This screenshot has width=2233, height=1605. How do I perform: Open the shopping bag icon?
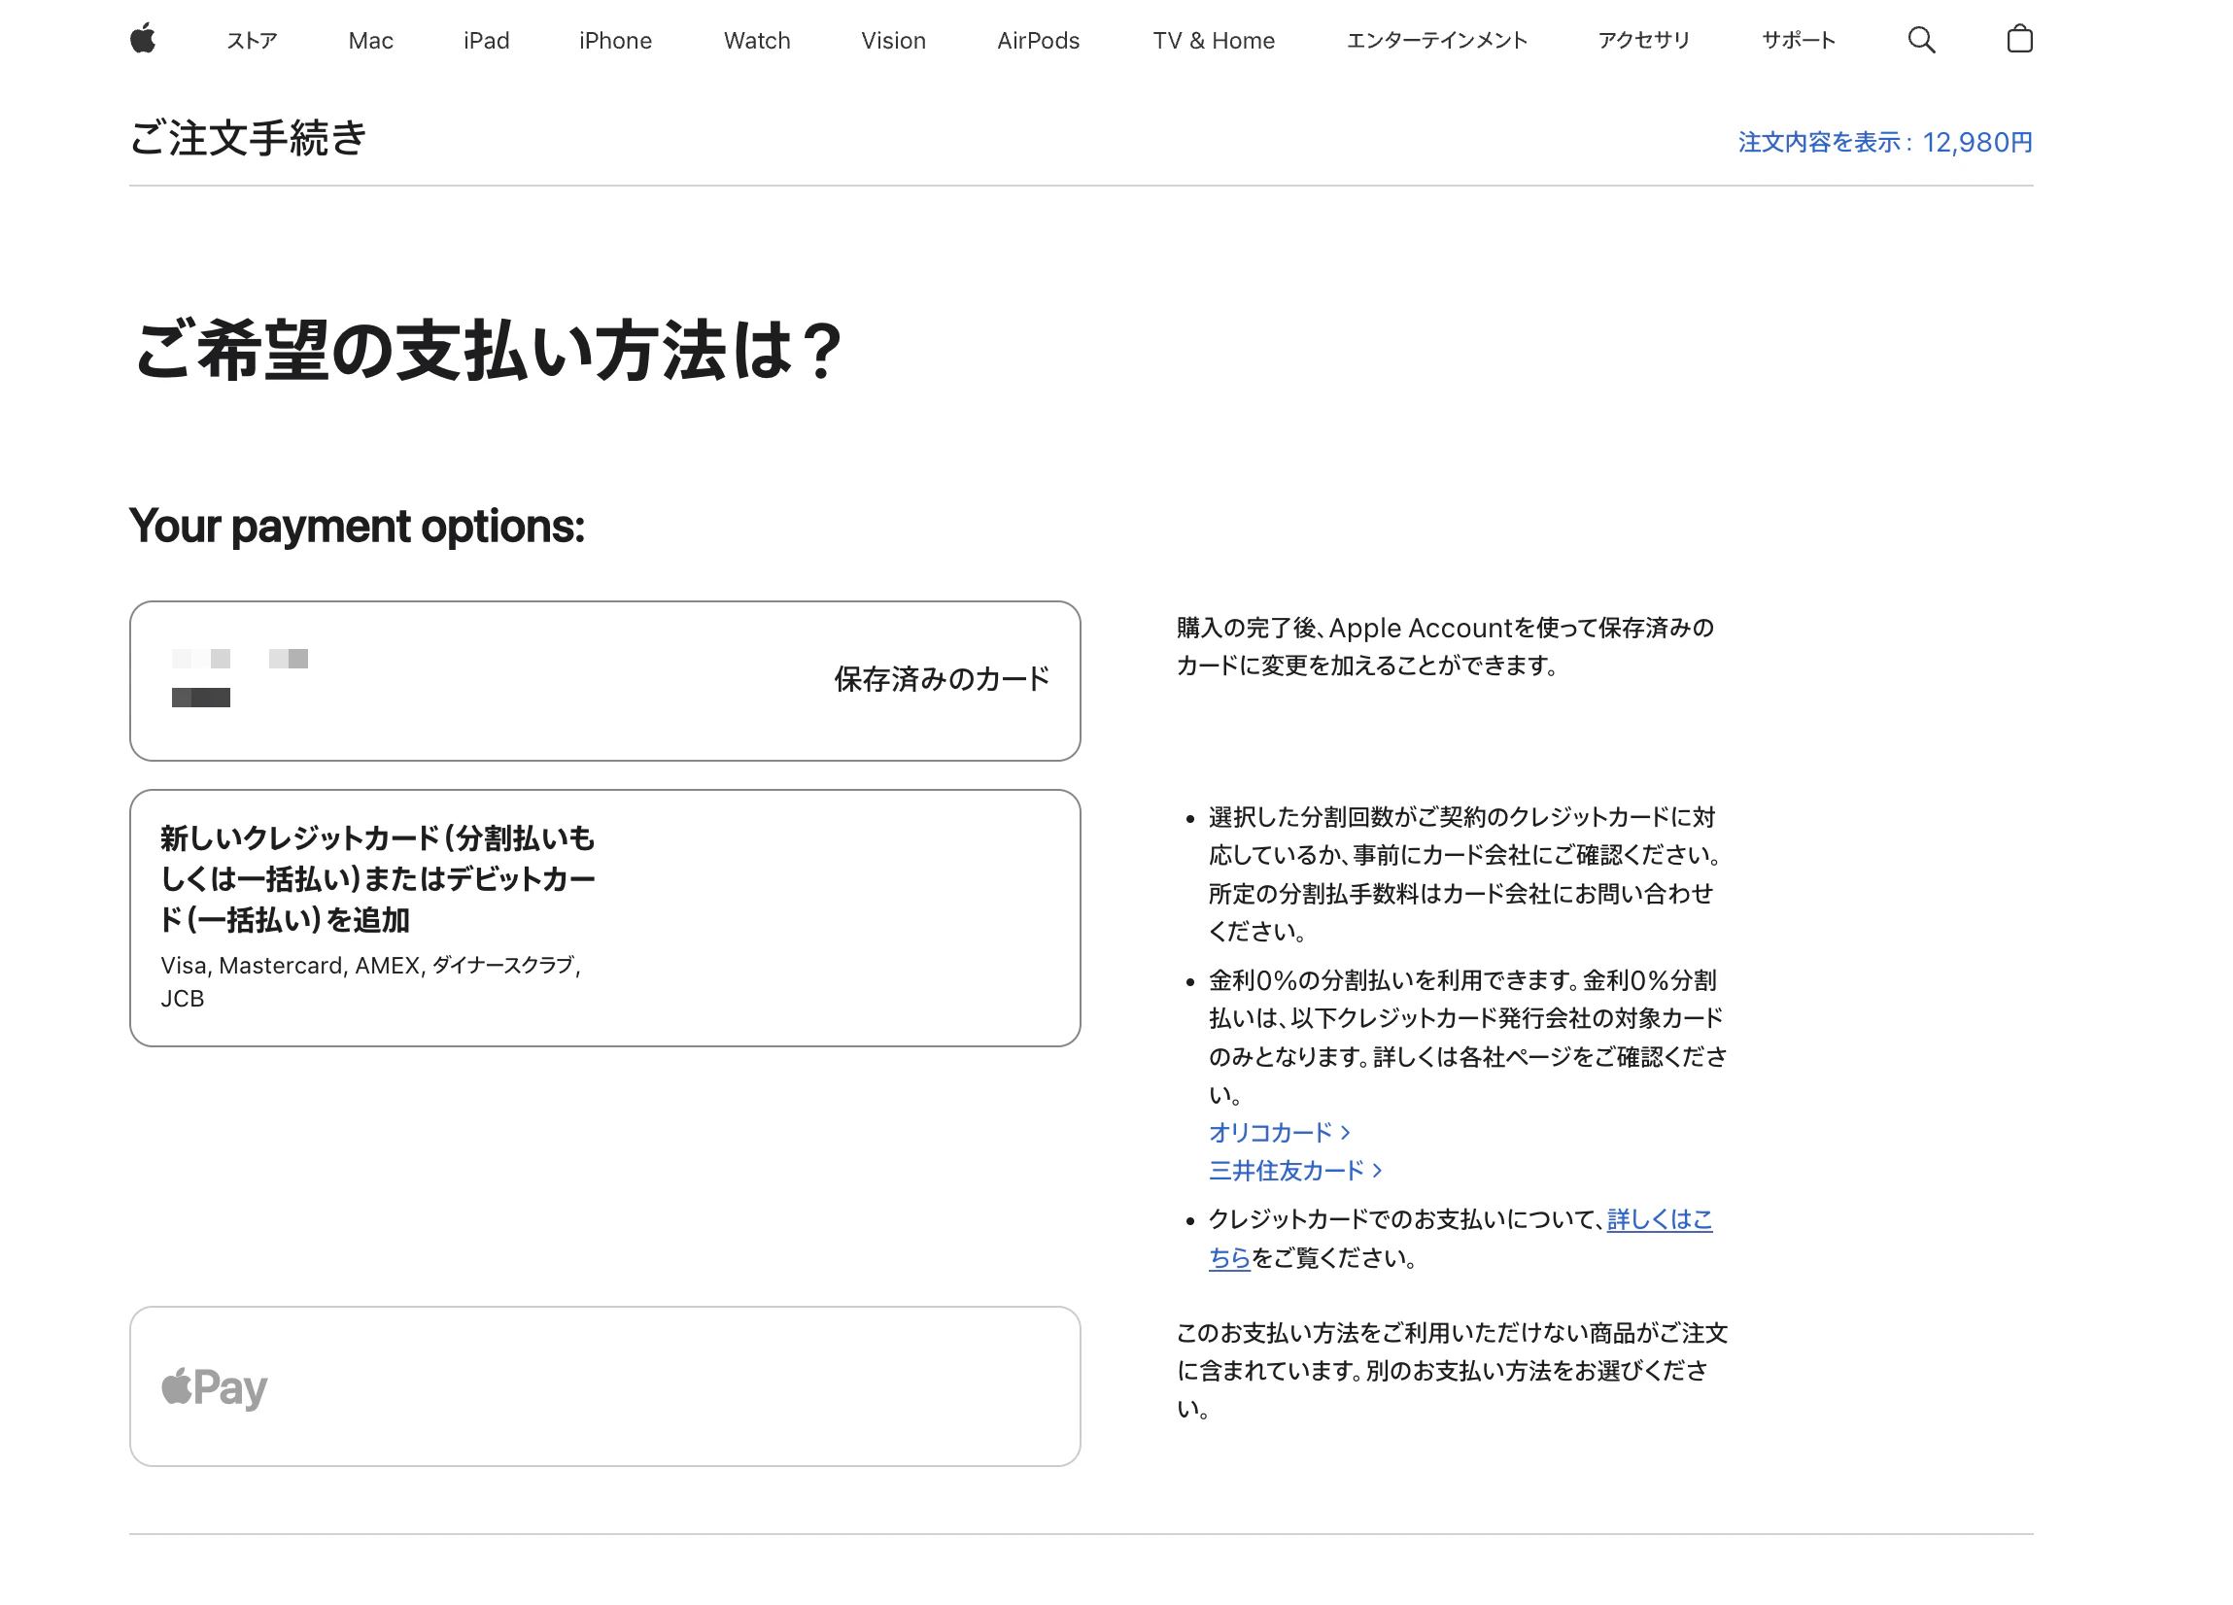click(2019, 40)
